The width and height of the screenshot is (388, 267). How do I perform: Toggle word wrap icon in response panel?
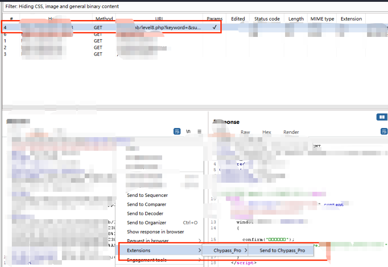click(384, 131)
